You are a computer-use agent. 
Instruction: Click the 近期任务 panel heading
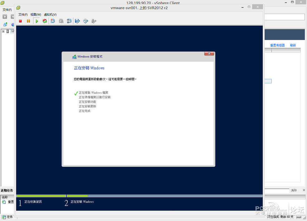[7, 190]
